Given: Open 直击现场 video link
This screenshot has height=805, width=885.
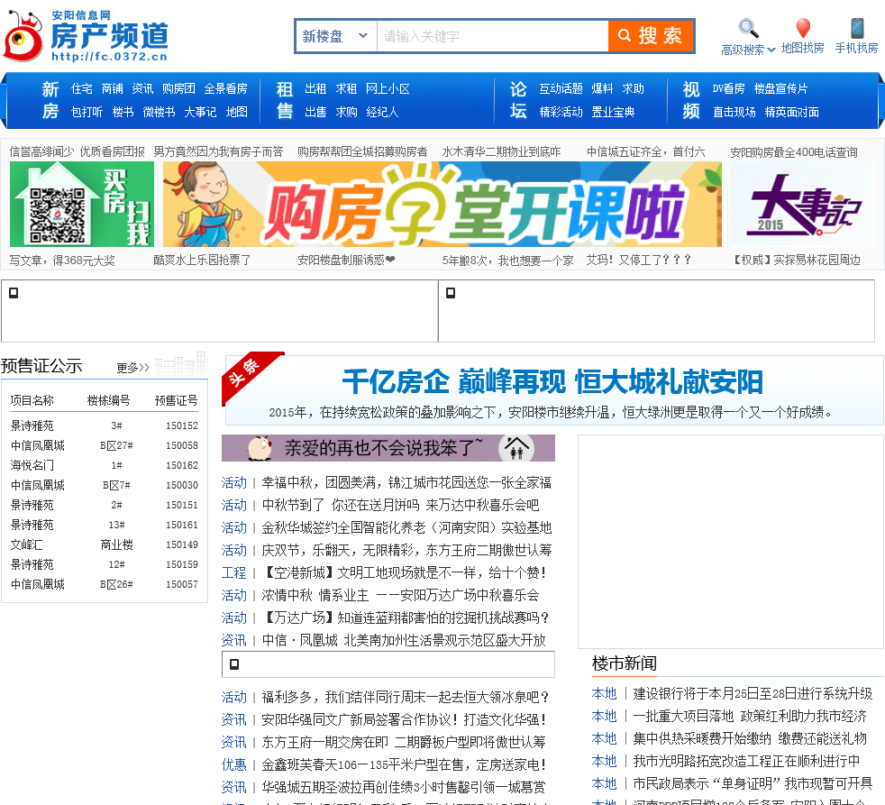Looking at the screenshot, I should click(x=734, y=112).
